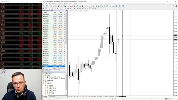Select the Crosshair tool
The image size is (178, 100).
(x=46, y=9)
